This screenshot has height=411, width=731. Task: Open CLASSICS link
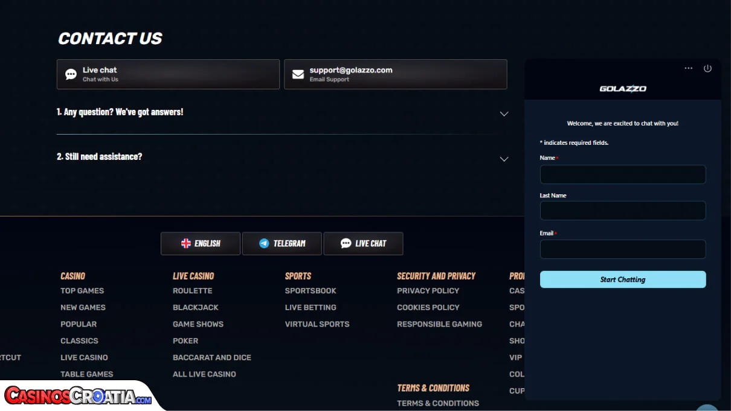pos(79,340)
